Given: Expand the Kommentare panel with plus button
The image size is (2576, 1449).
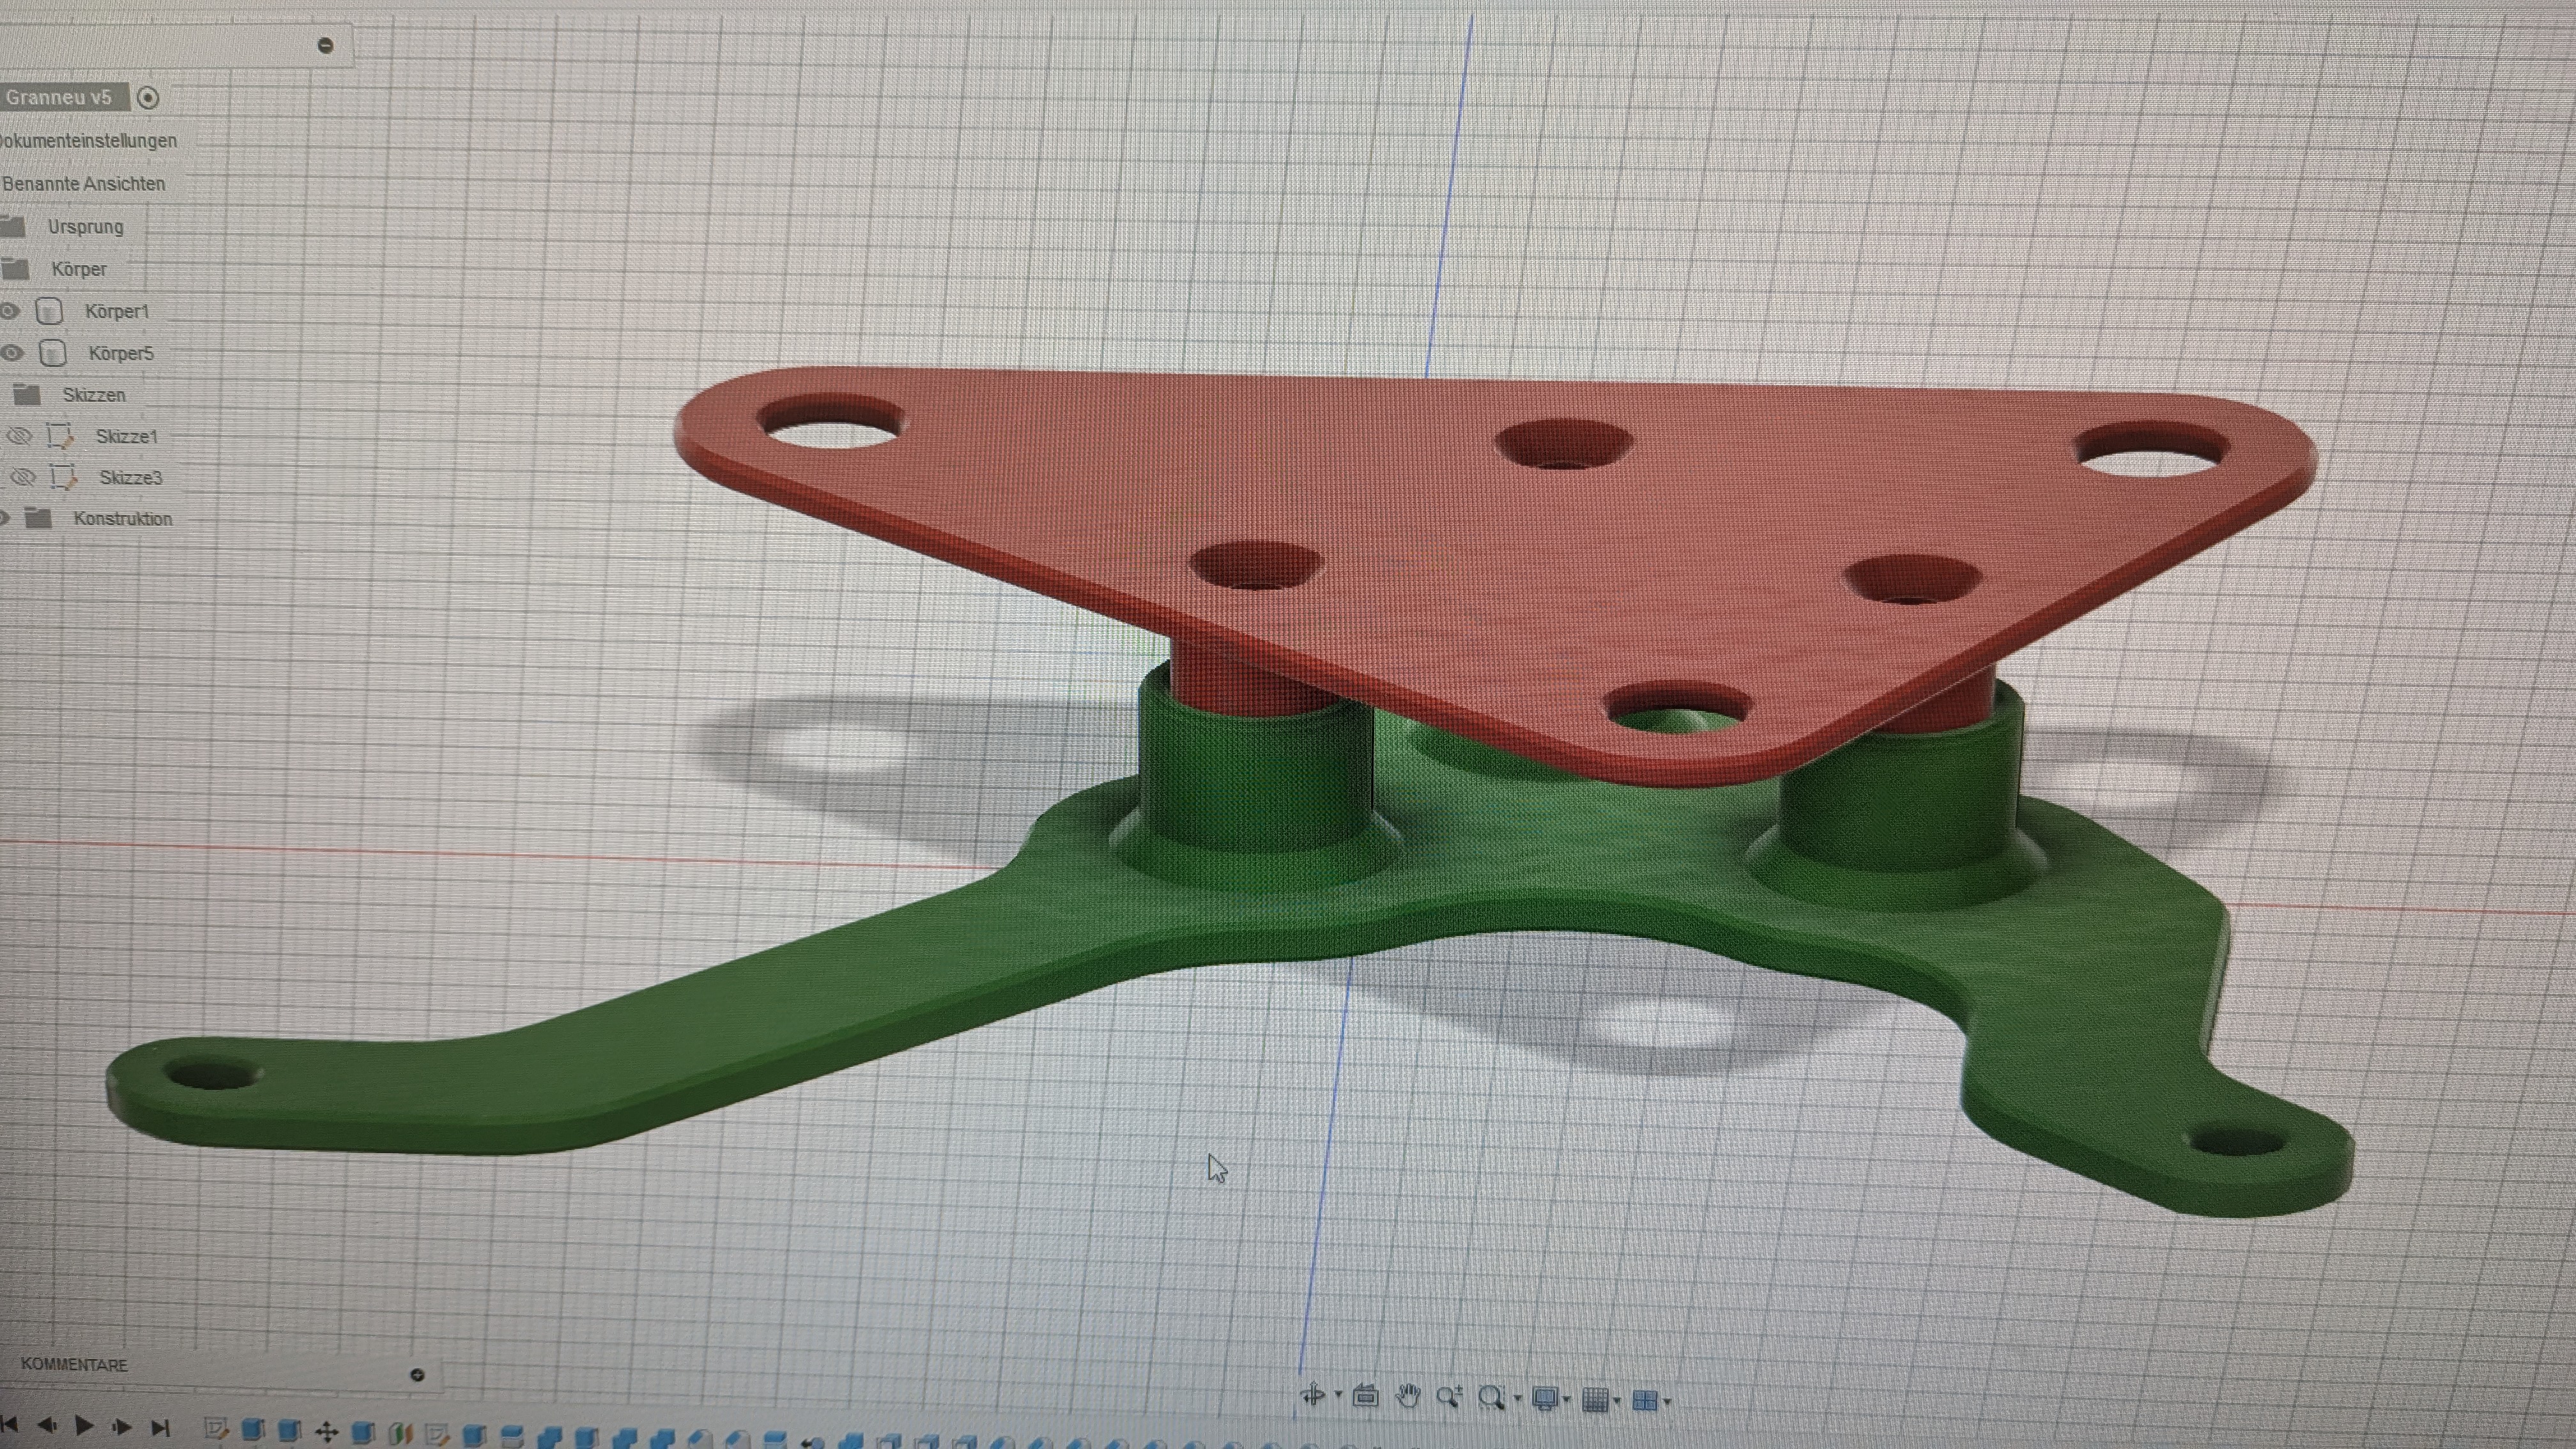Looking at the screenshot, I should coord(418,1375).
